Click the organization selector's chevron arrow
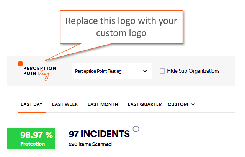Screen dimensions: 245x157 point(145,71)
